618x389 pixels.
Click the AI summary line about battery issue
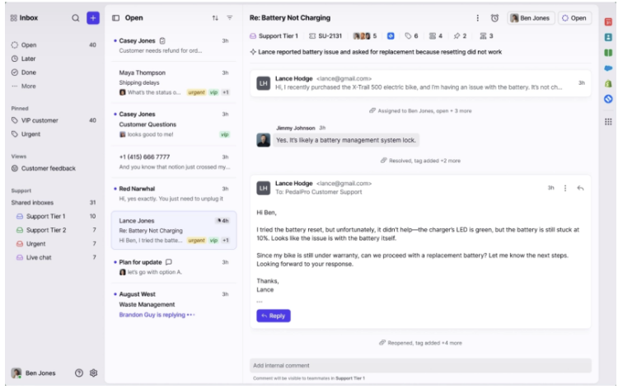376,52
